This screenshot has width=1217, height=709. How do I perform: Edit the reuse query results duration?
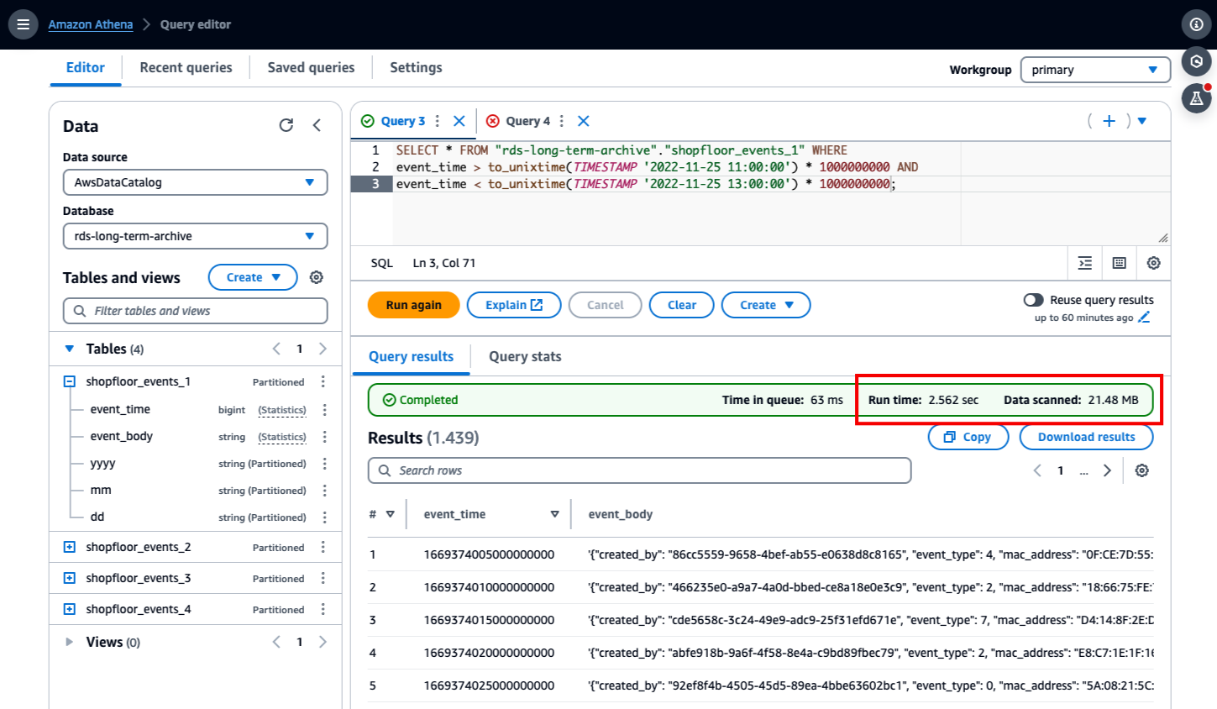(x=1144, y=318)
